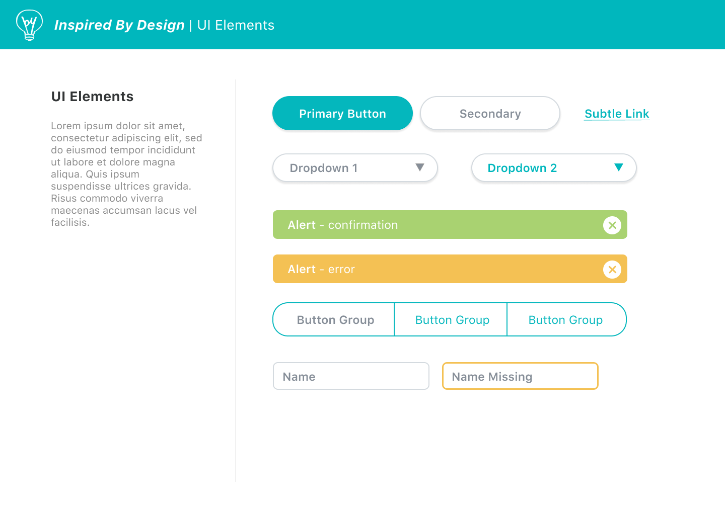The width and height of the screenshot is (725, 515).
Task: Close the error alert with its X icon
Action: point(612,270)
